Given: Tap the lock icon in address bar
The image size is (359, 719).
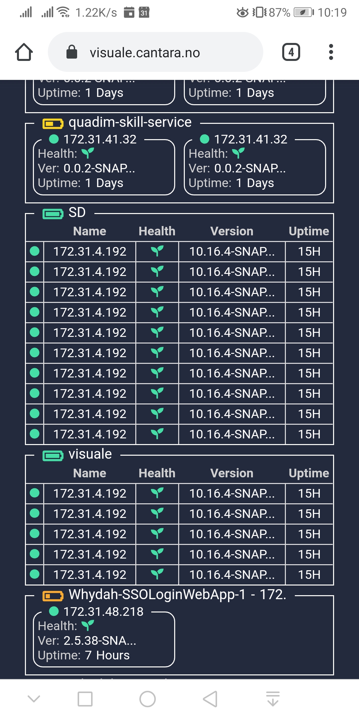Looking at the screenshot, I should click(x=72, y=52).
